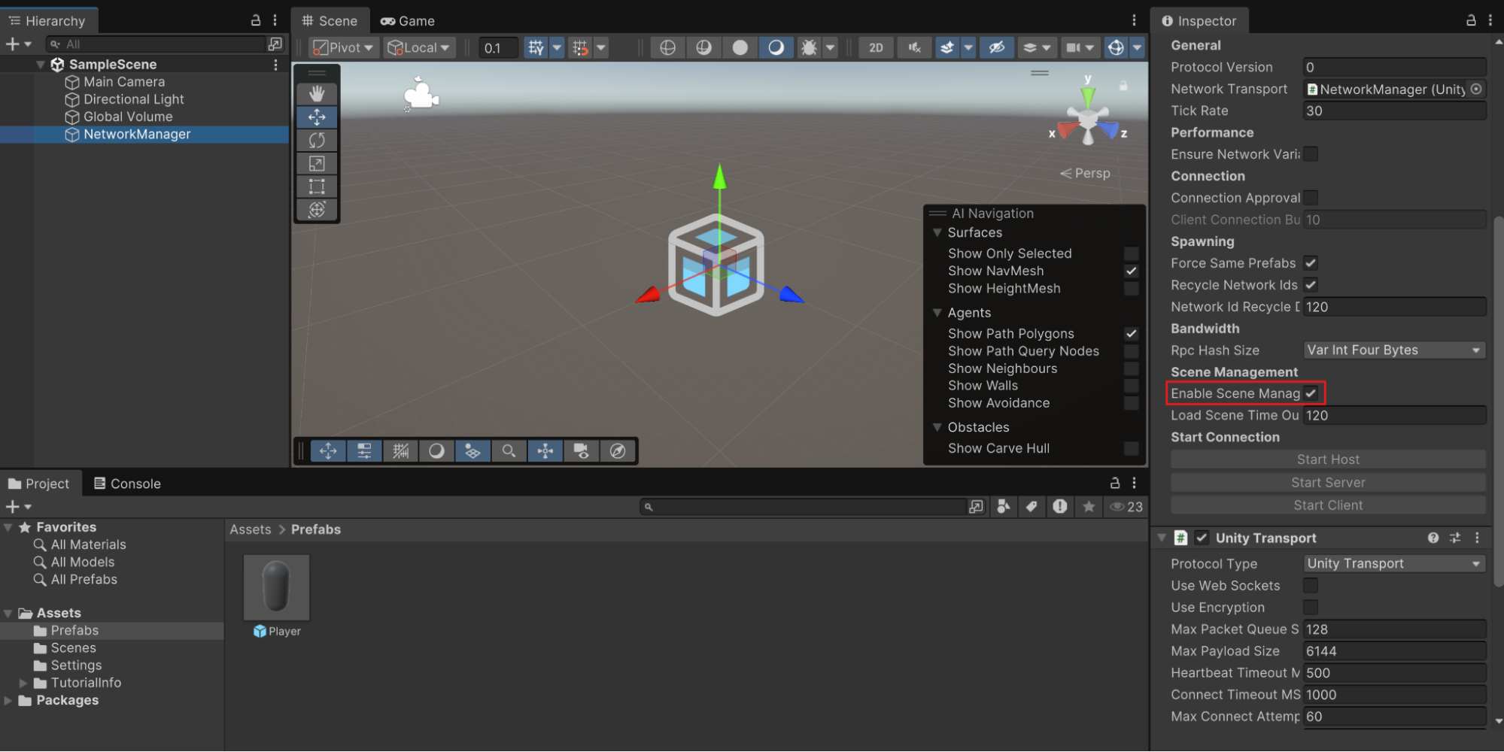
Task: Click the Tick Rate input field
Action: [1393, 111]
